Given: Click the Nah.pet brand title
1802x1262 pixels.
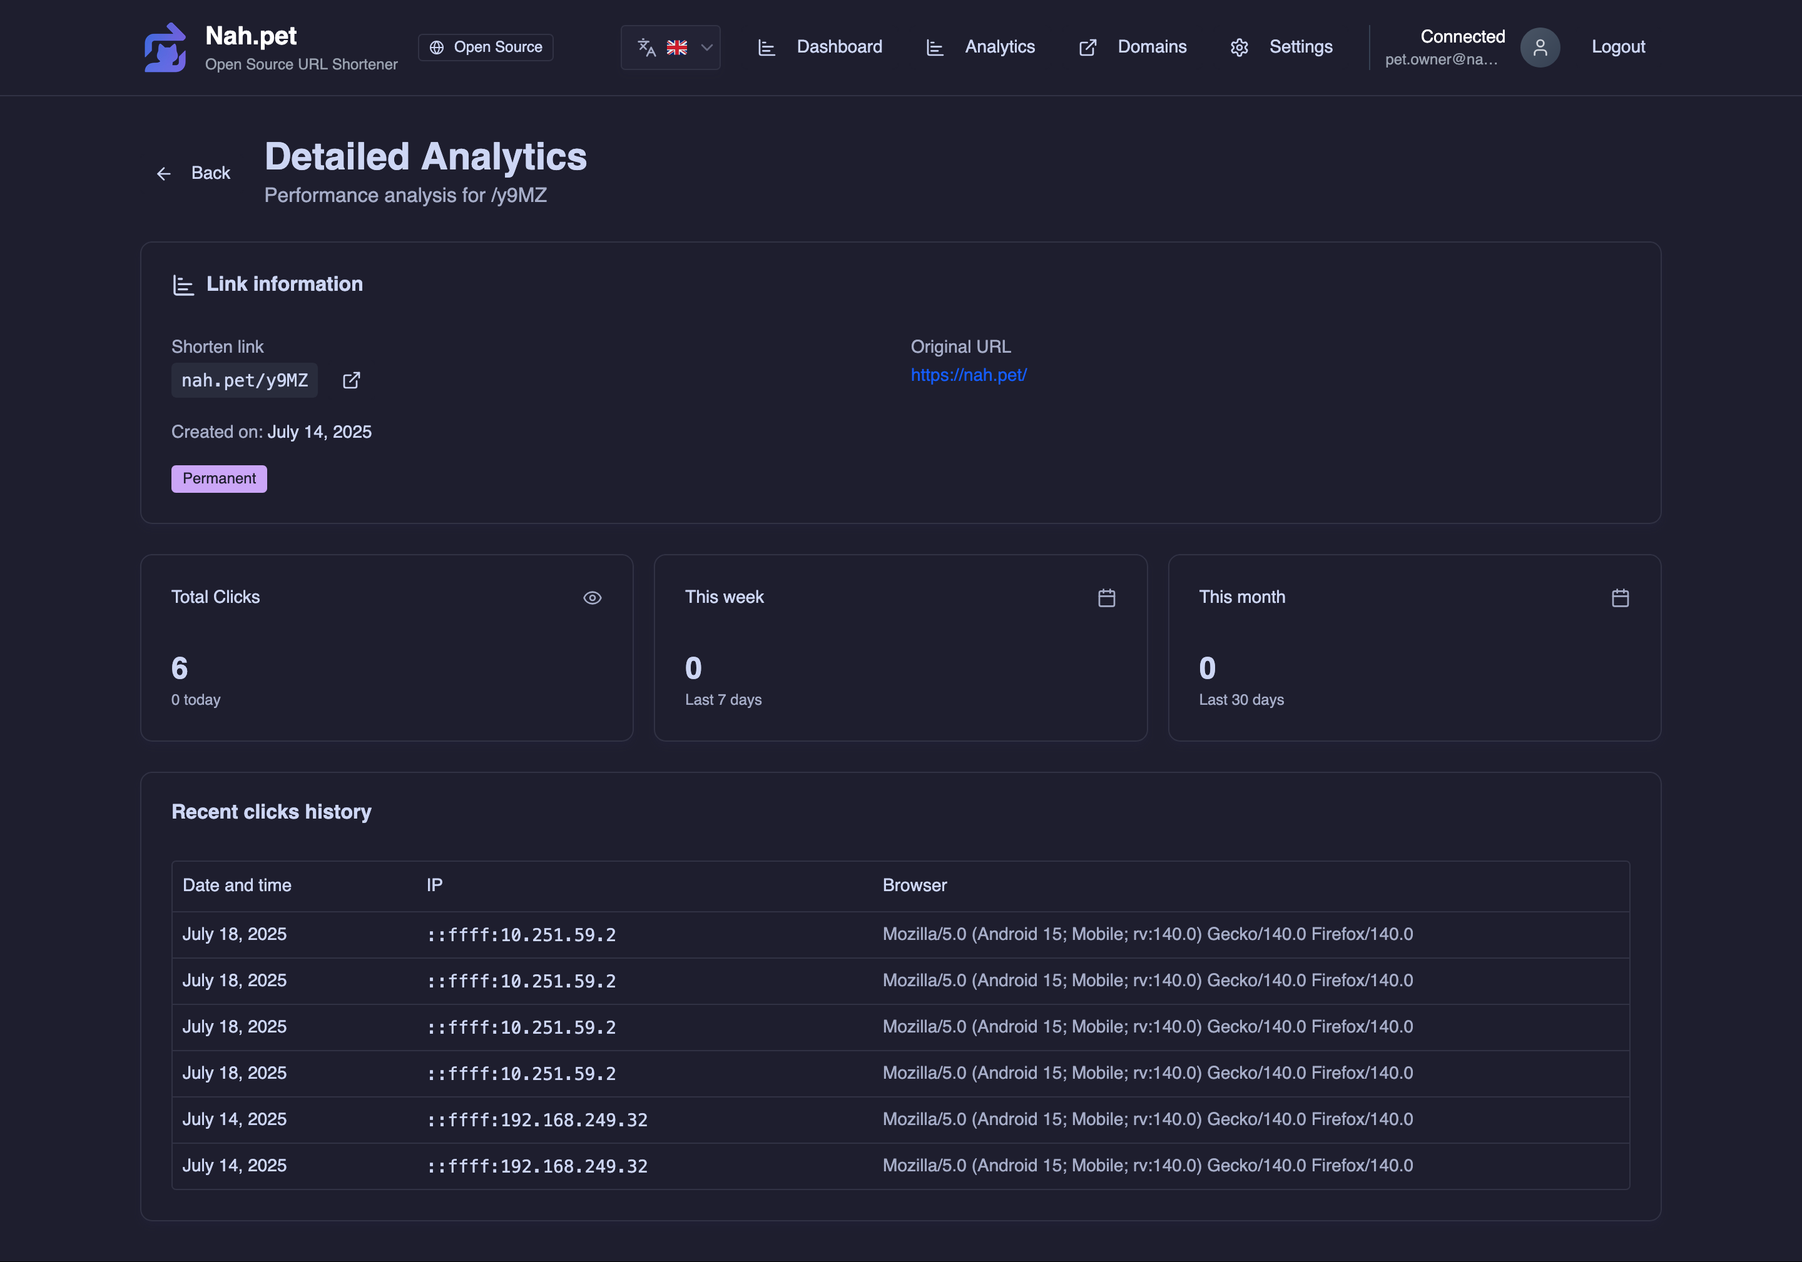Looking at the screenshot, I should point(250,36).
